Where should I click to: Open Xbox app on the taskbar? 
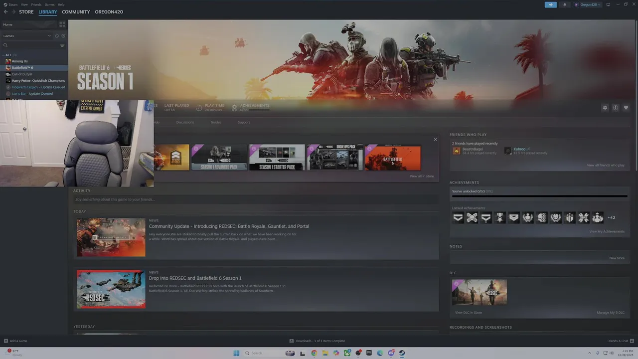(347, 353)
